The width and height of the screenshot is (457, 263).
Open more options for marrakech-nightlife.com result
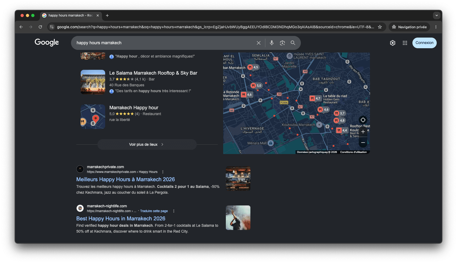pyautogui.click(x=174, y=211)
